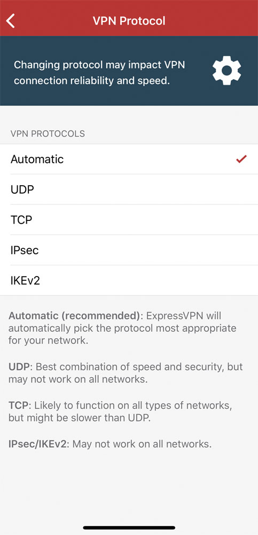Tap 'but might be slower than UDP' text
This screenshot has height=535, width=258.
(80, 418)
